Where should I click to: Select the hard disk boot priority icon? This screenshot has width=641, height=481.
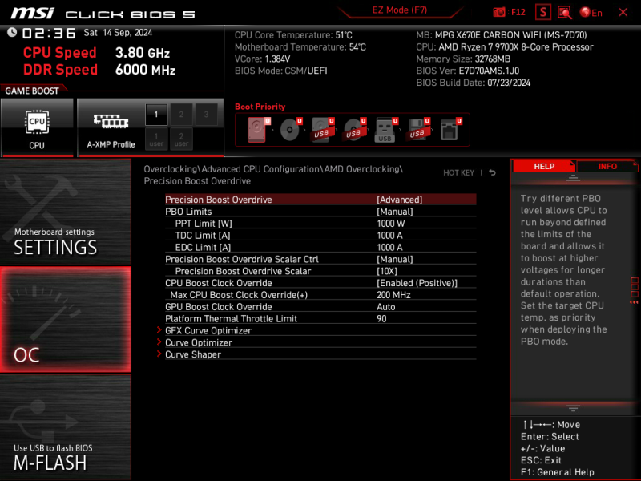[257, 129]
